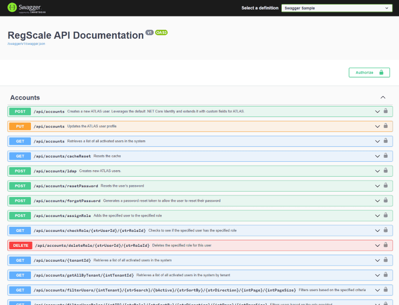Click the 'Resets the user's password' description
The height and width of the screenshot is (305, 399).
122,186
